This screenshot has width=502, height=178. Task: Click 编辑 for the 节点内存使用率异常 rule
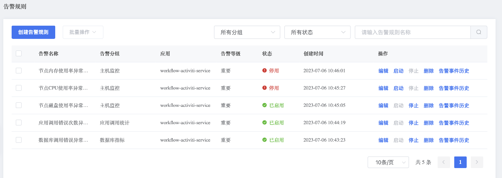pyautogui.click(x=383, y=71)
